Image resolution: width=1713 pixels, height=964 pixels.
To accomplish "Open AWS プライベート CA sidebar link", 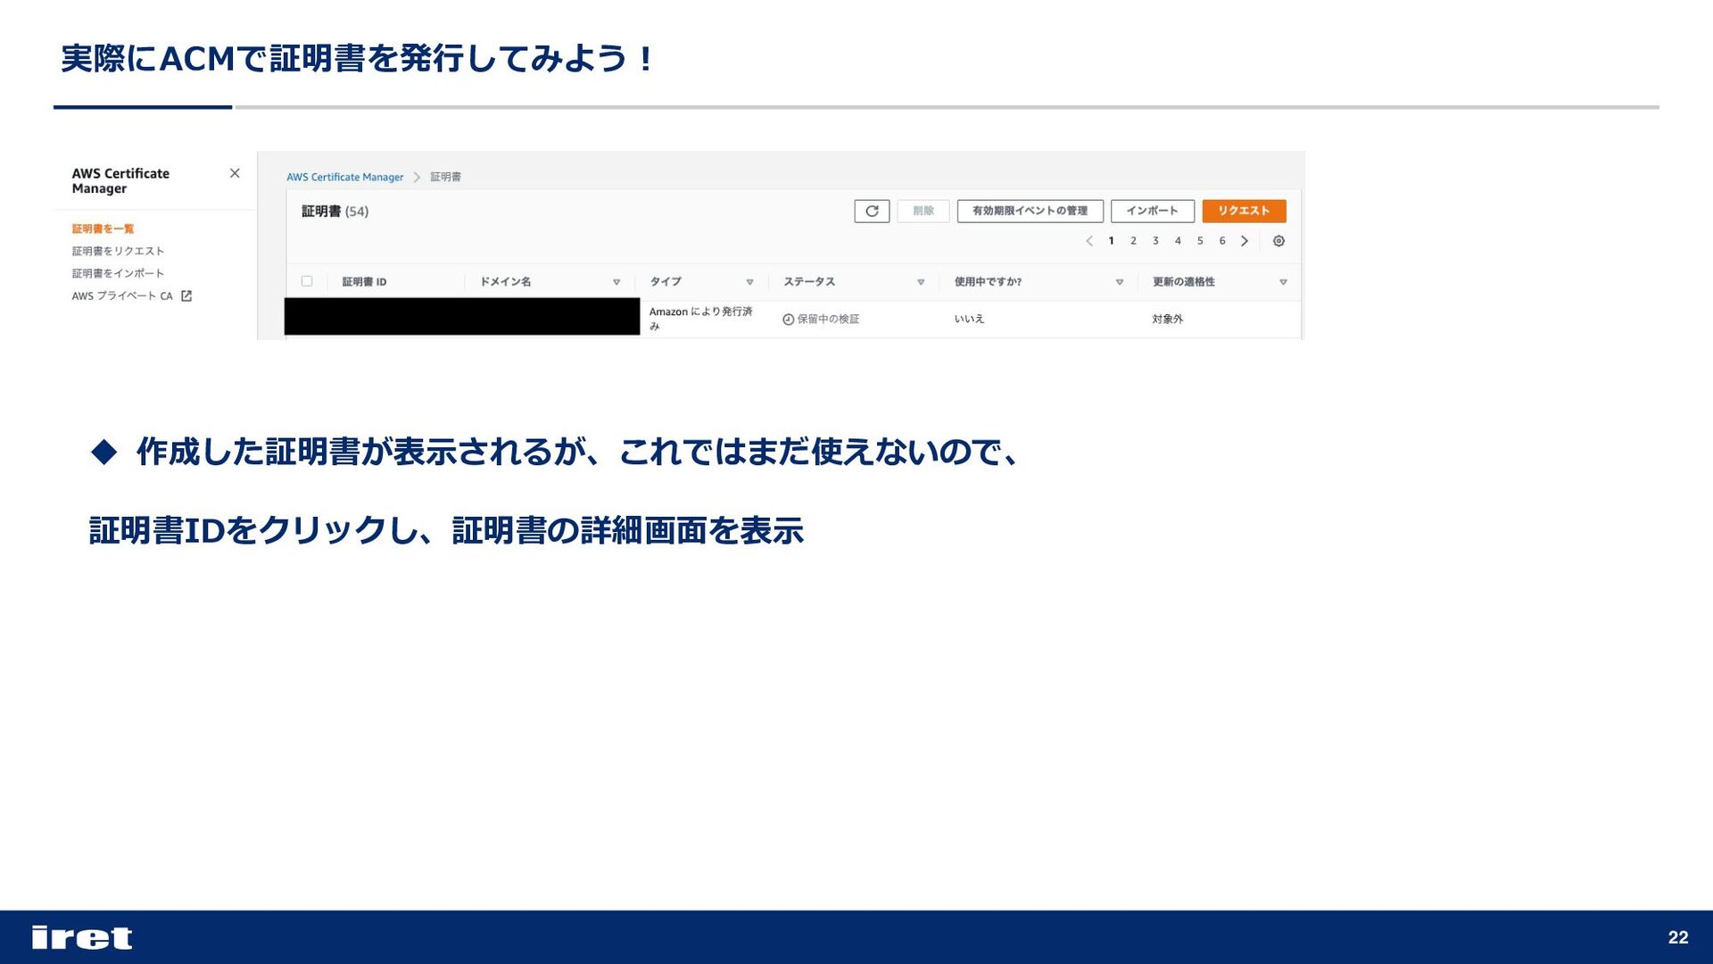I will point(122,296).
